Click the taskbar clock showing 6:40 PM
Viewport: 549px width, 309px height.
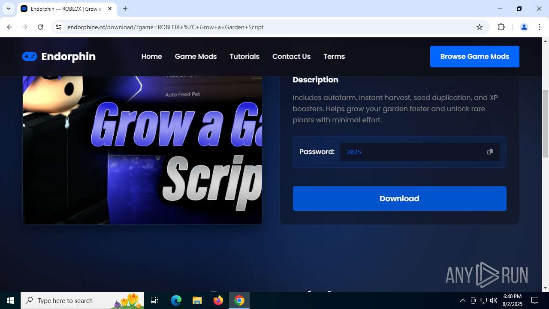[x=513, y=300]
